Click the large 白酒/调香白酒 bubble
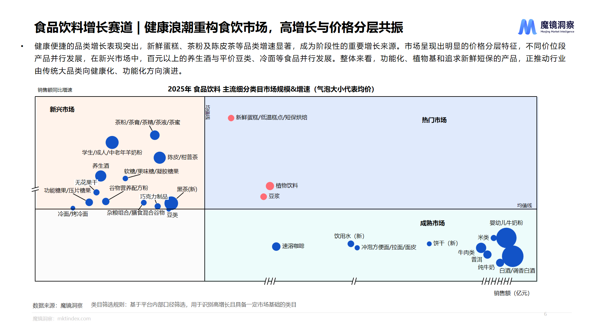Viewport: 592px width, 333px height. (512, 256)
